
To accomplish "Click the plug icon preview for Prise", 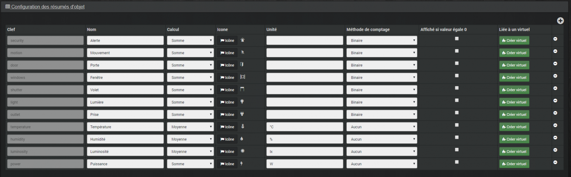I will [x=242, y=114].
